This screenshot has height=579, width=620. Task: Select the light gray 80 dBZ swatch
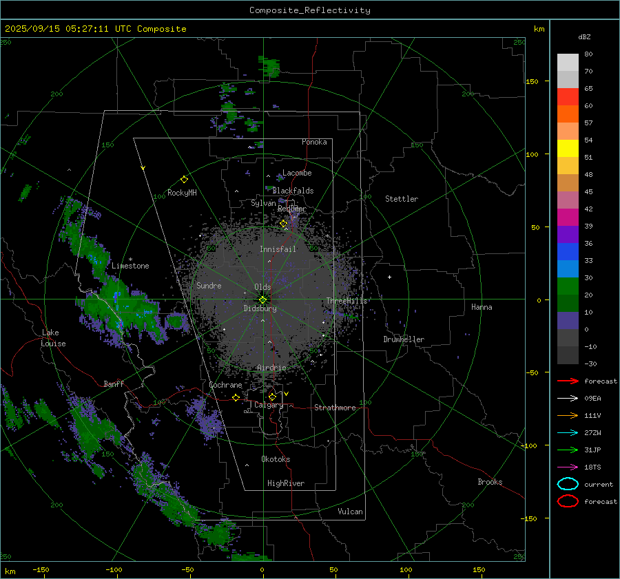[x=568, y=62]
